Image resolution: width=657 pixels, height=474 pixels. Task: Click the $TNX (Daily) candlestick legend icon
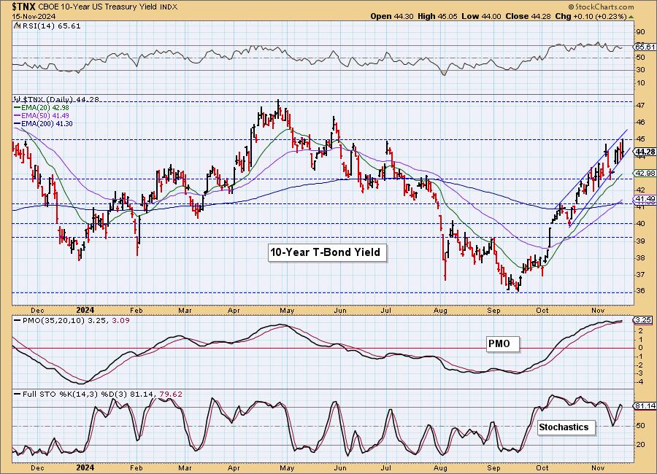click(17, 99)
